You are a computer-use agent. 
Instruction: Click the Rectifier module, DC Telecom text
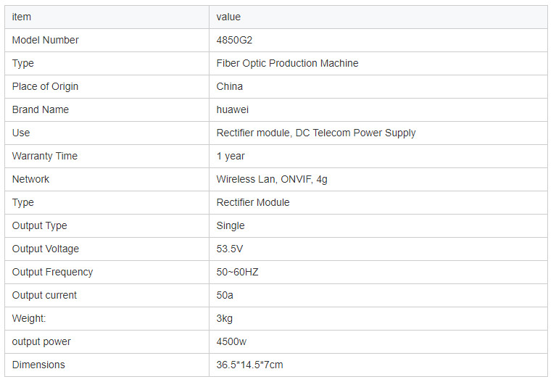(x=316, y=133)
